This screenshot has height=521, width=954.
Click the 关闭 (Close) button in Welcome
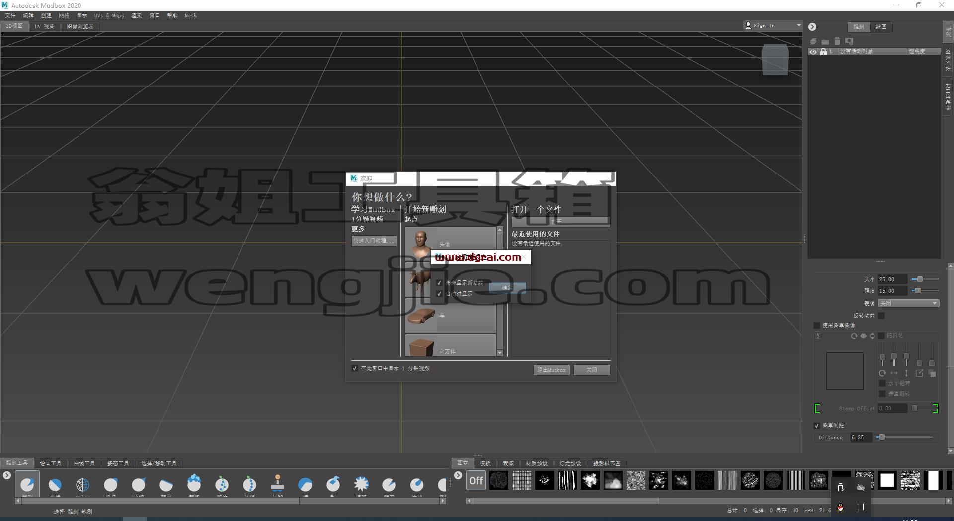click(x=592, y=370)
